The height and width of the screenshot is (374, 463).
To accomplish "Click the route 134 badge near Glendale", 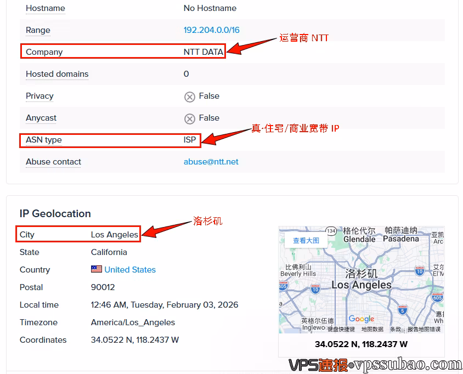I will pyautogui.click(x=330, y=230).
